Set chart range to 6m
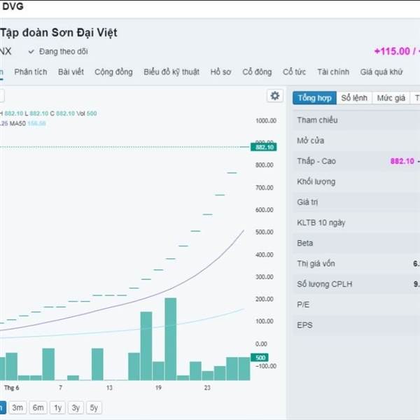420x420 pixels. (38, 407)
